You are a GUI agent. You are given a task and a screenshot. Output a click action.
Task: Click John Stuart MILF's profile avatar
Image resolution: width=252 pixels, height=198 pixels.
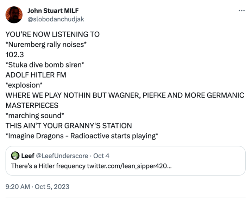(14, 15)
